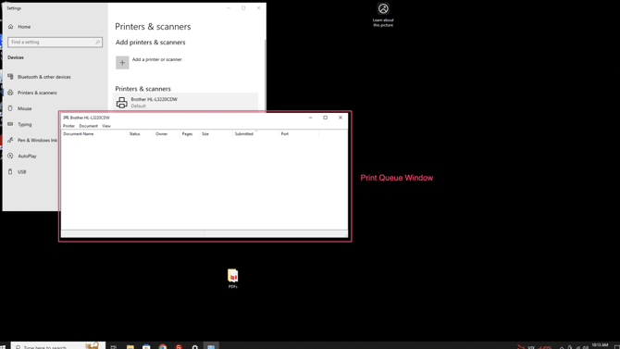Sort by the Pages column header

point(191,134)
